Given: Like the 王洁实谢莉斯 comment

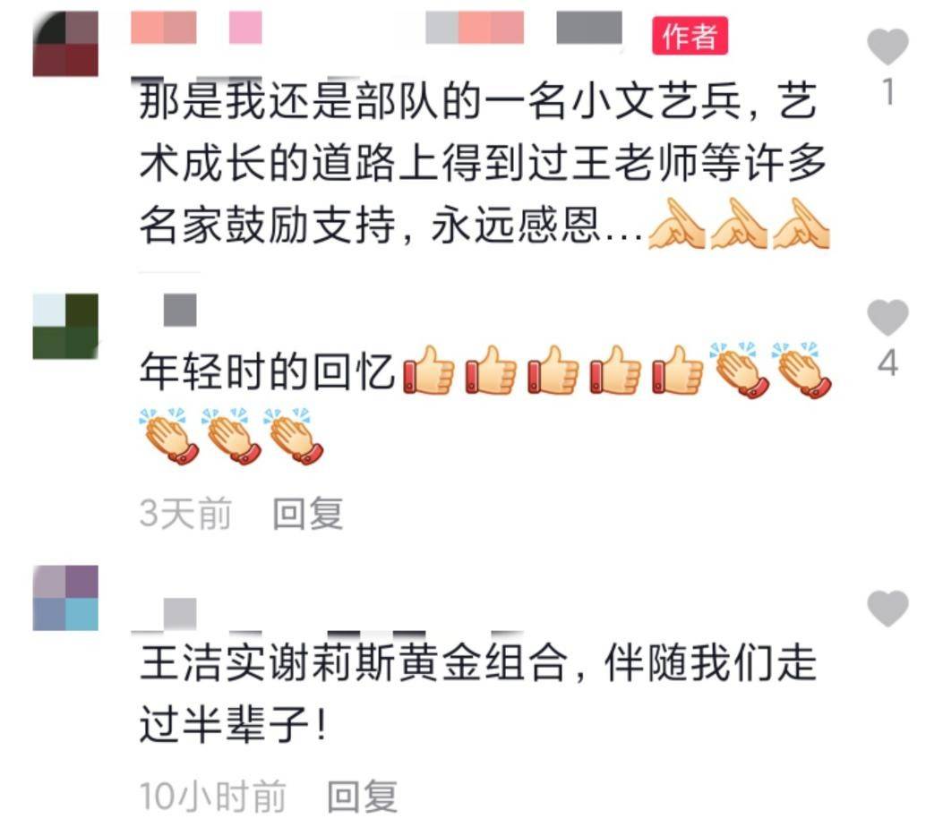Looking at the screenshot, I should [887, 609].
